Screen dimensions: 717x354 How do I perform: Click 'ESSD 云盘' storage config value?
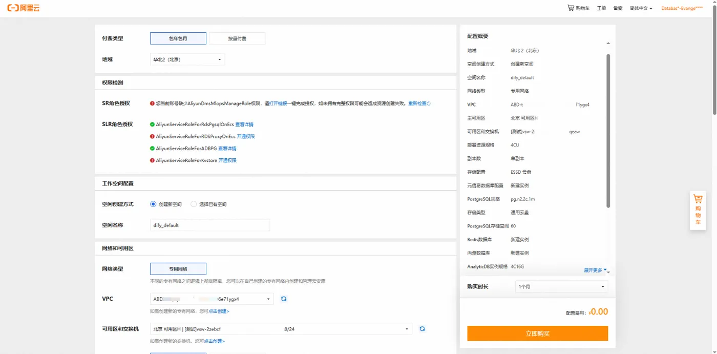point(521,172)
